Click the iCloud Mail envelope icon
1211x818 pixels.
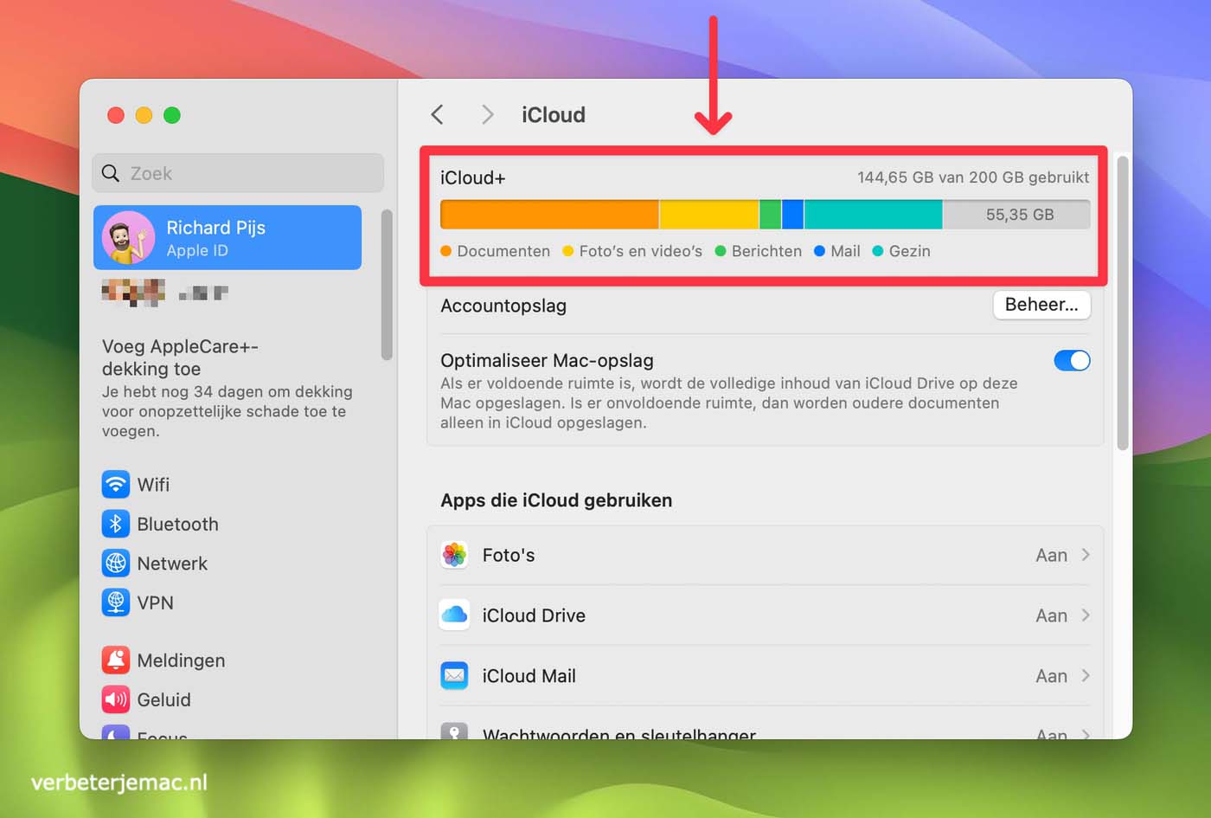pyautogui.click(x=454, y=676)
